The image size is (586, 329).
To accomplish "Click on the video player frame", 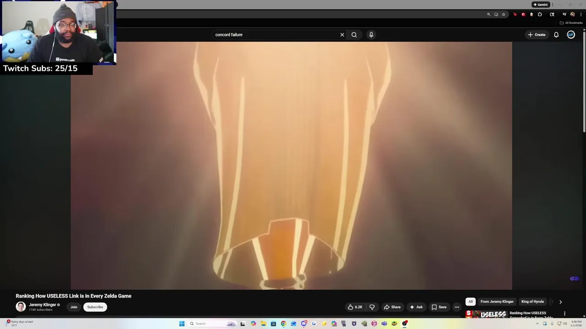I will pyautogui.click(x=291, y=165).
